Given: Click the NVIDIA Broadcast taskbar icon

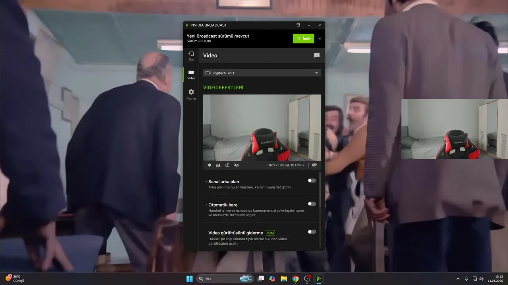Looking at the screenshot, I should 318,279.
